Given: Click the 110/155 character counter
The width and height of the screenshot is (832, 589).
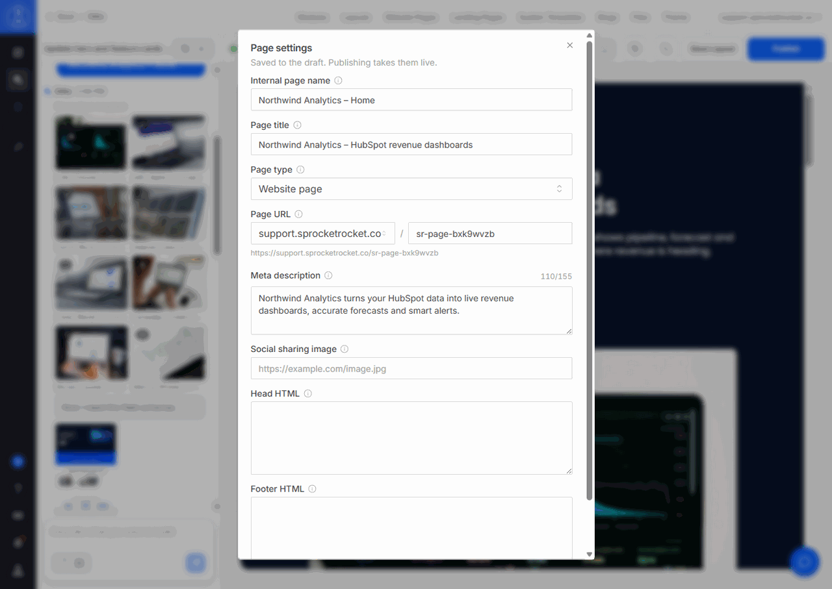Looking at the screenshot, I should pos(556,277).
